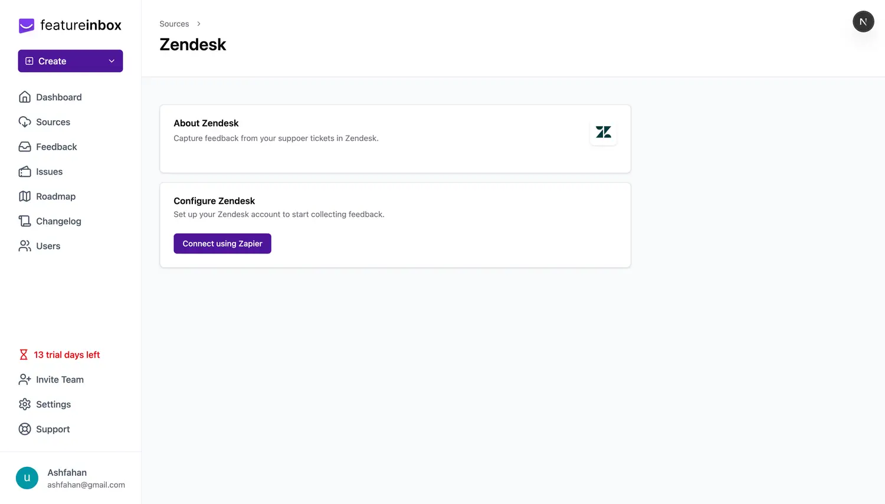This screenshot has width=885, height=504.
Task: Open the Roadmap map icon
Action: [x=25, y=196]
